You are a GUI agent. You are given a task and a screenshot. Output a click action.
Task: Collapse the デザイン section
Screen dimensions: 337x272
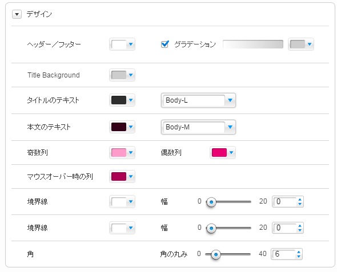pyautogui.click(x=17, y=14)
